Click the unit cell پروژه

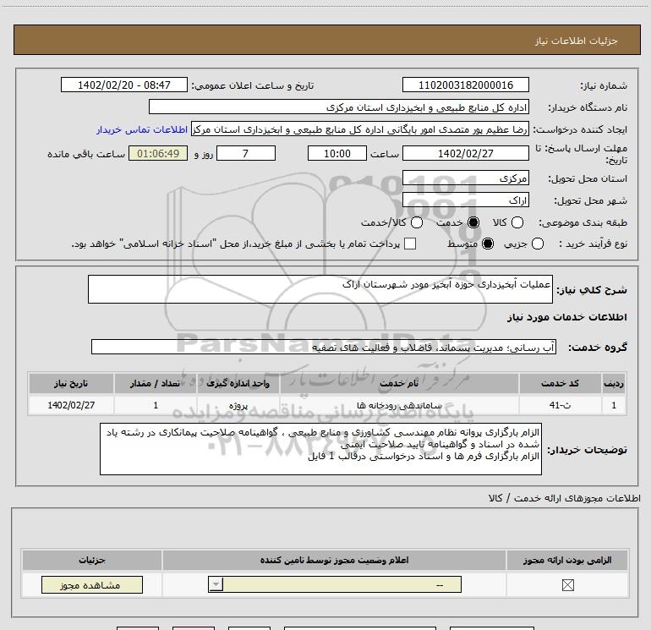pyautogui.click(x=238, y=405)
